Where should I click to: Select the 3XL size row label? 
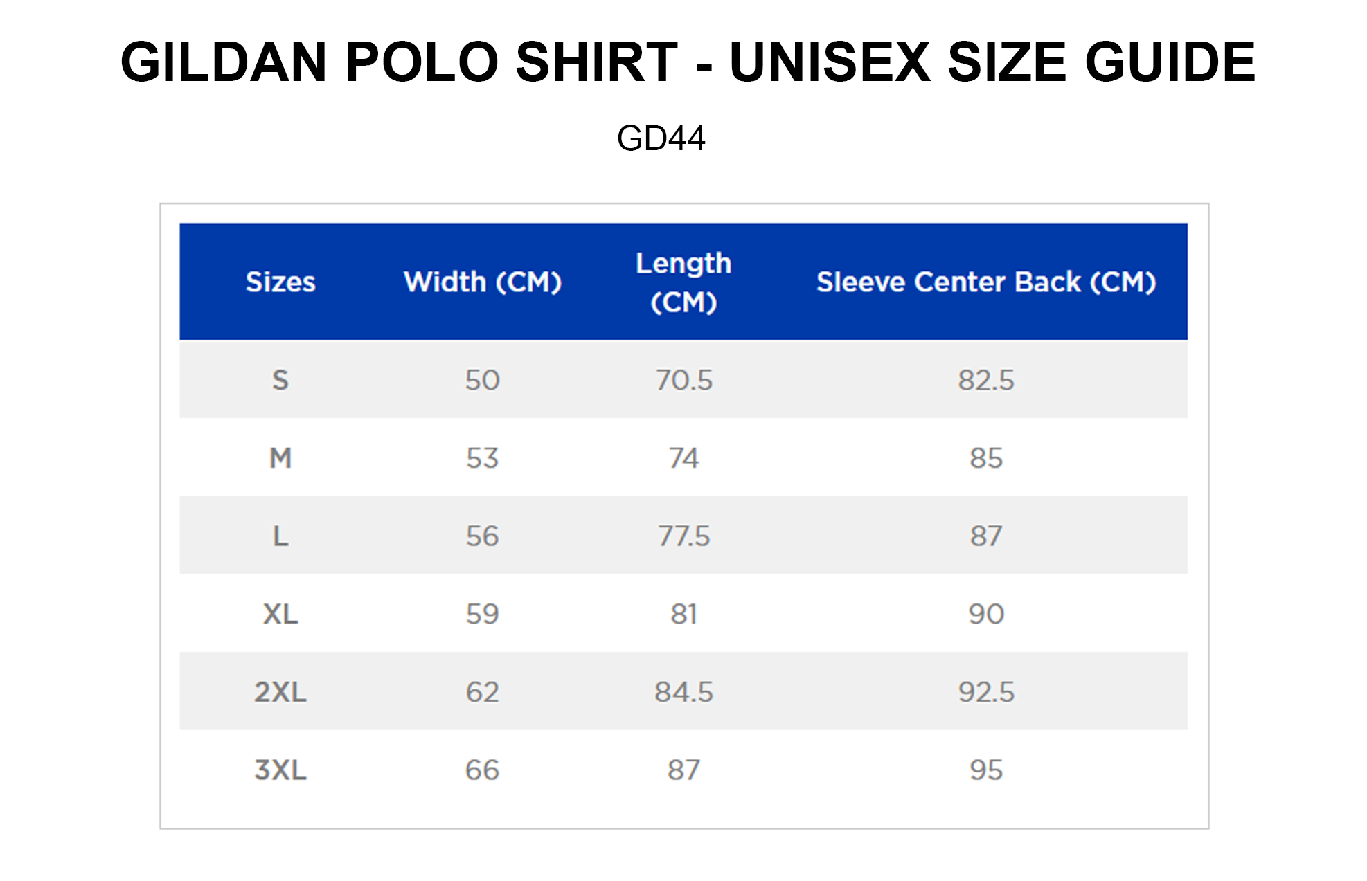pos(280,770)
